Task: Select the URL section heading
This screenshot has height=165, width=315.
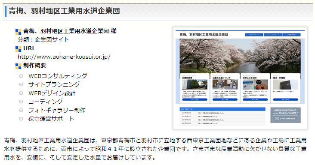Action: pos(29,48)
